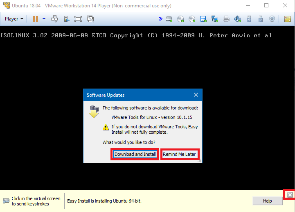Screen dimensions: 295x212
Task: Click the yellow warning triangle icon
Action: pos(106,127)
